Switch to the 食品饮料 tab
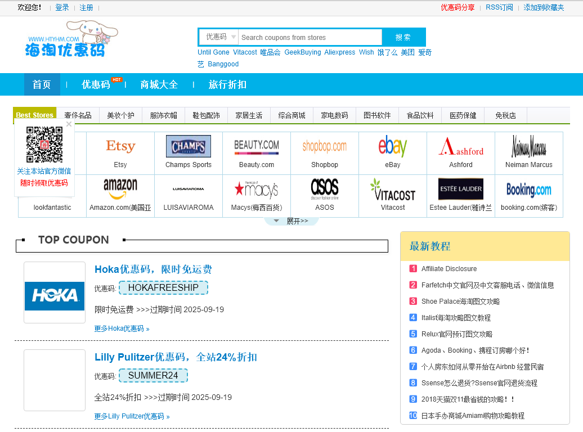This screenshot has height=432, width=583. [x=420, y=115]
